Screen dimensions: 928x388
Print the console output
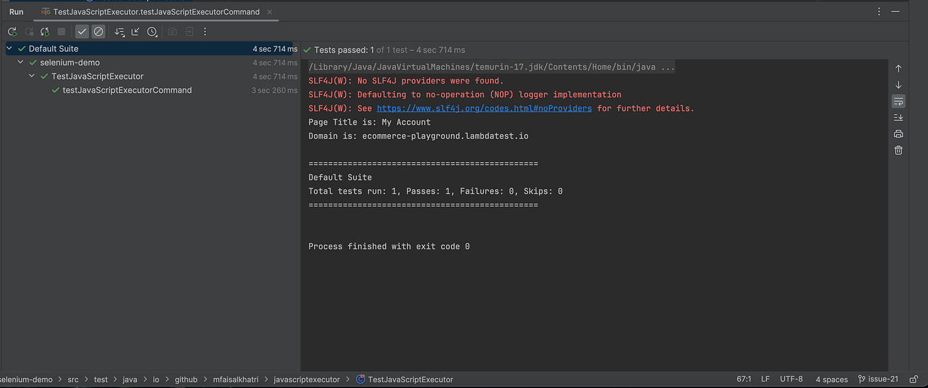(x=898, y=134)
